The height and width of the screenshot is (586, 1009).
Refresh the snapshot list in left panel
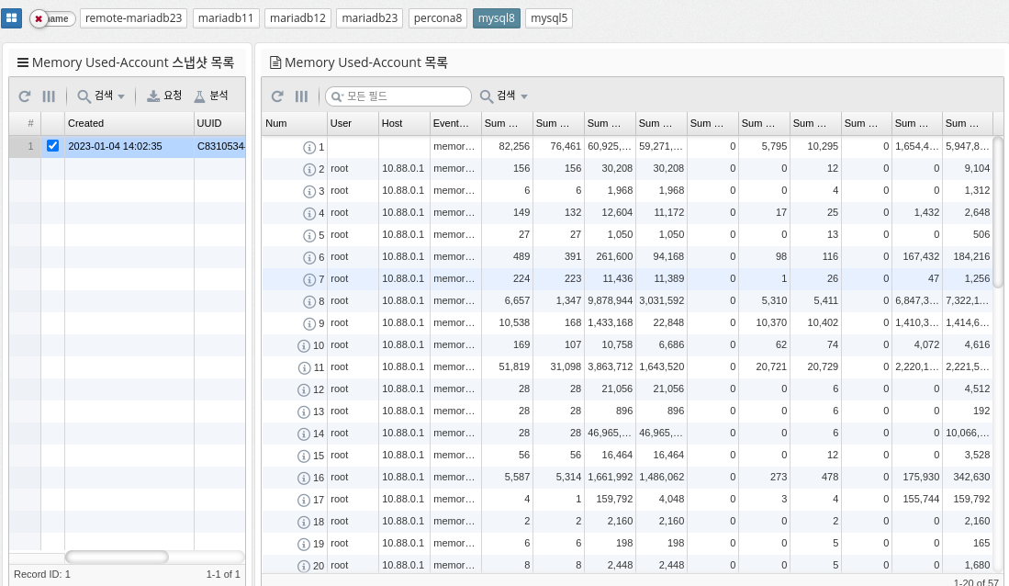25,96
